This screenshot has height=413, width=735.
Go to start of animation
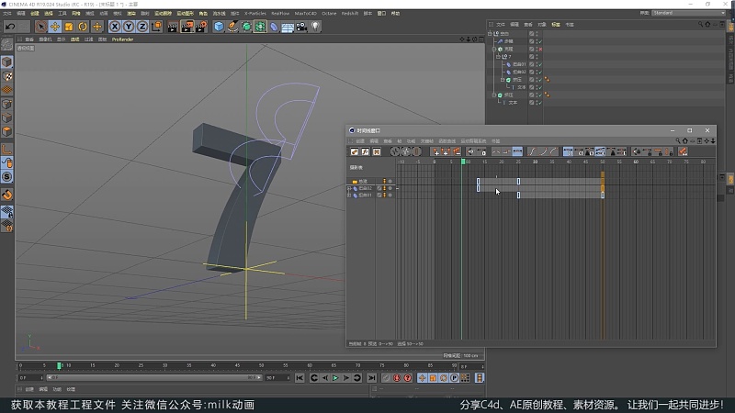click(x=300, y=378)
